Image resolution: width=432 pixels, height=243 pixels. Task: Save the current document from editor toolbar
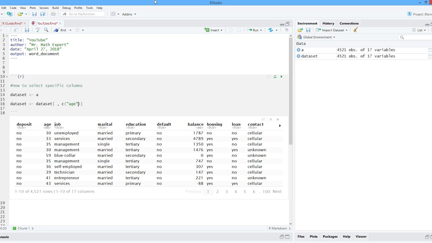[x=27, y=30]
